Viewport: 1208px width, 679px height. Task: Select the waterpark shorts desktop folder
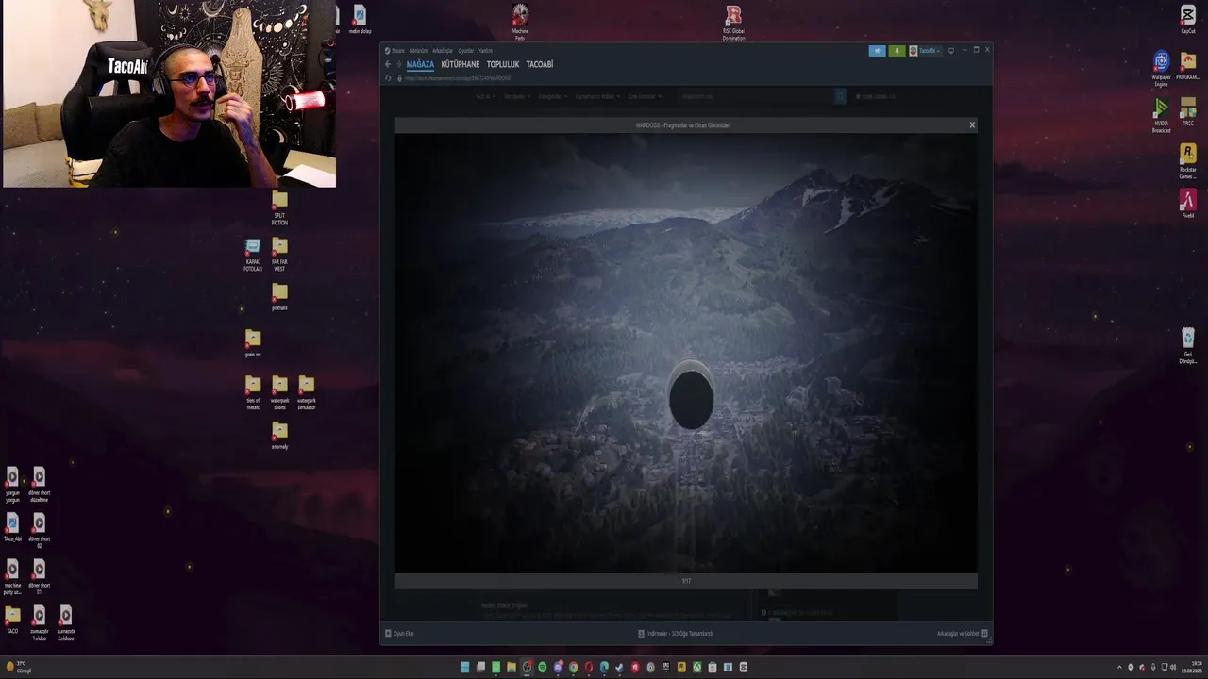pyautogui.click(x=279, y=393)
